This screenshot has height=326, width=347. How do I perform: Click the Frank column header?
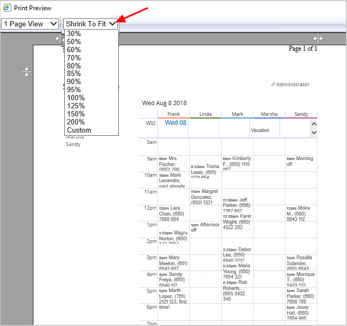point(174,114)
